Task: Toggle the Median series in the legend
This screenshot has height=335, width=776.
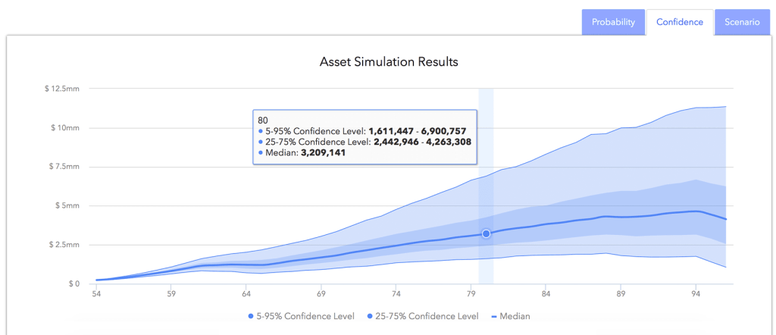Action: pos(512,315)
